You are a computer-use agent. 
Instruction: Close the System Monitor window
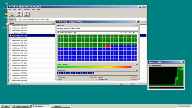click(182, 62)
